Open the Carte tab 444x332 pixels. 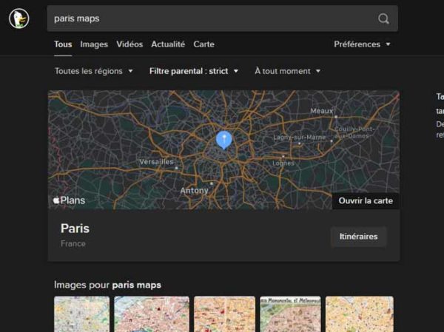pos(204,44)
